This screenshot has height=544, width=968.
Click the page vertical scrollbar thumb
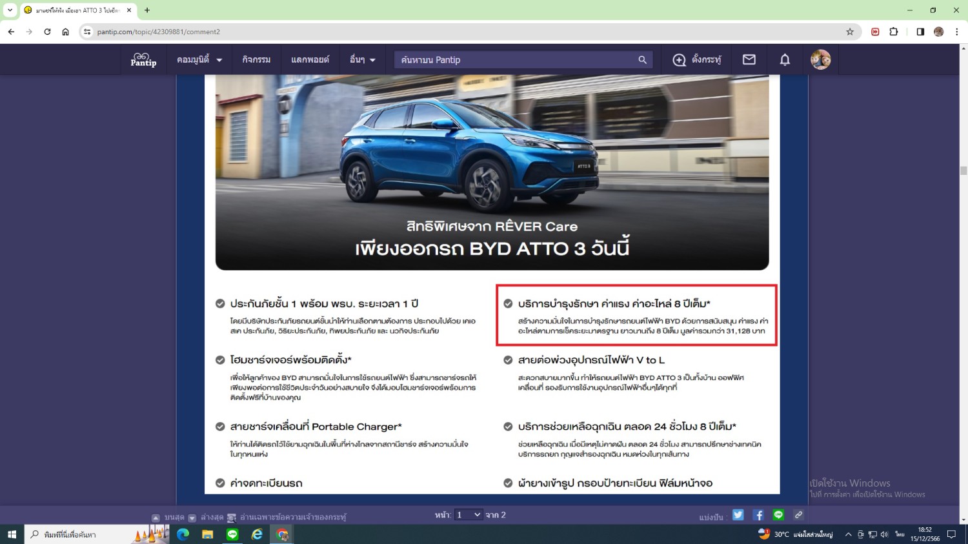[963, 170]
